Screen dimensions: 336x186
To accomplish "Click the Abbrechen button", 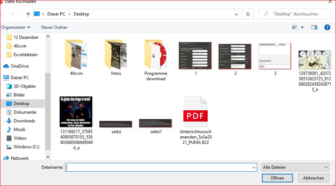I will pyautogui.click(x=313, y=178).
